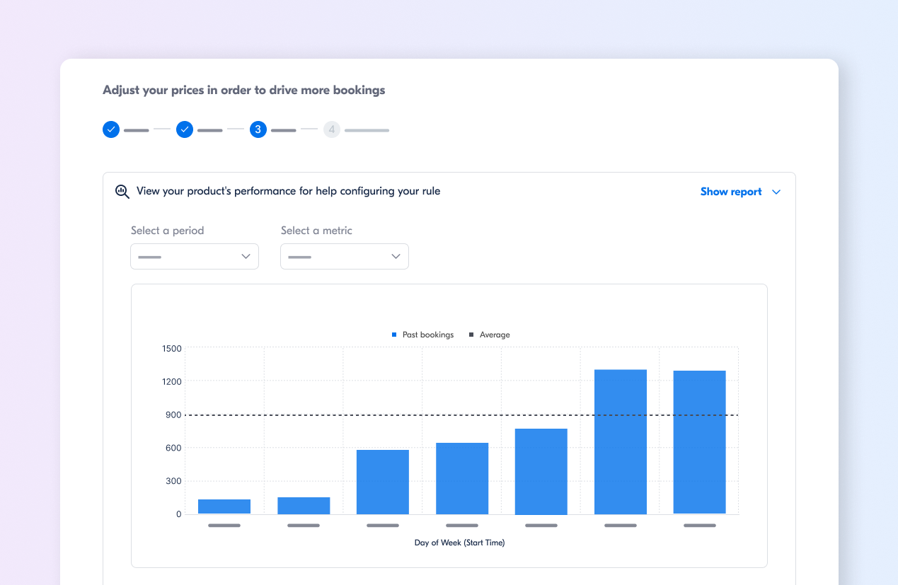Click the bar reaching nearly 600

tap(383, 482)
